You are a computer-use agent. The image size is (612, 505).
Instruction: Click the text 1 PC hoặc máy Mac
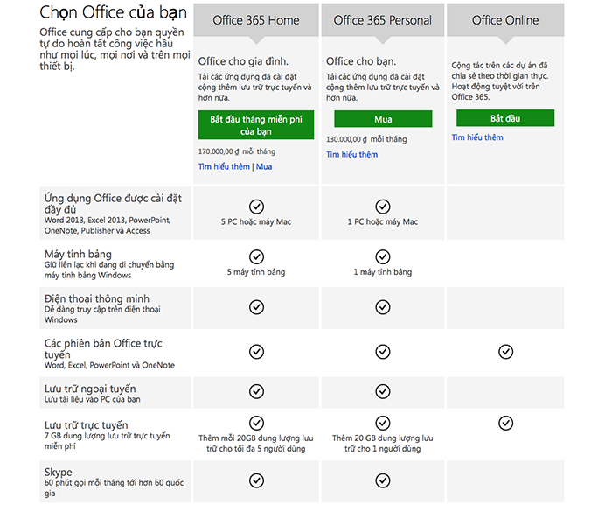[383, 221]
